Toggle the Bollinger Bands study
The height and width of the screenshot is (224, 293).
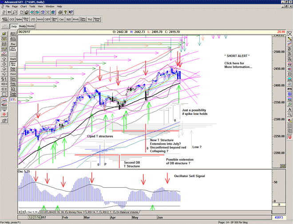[x=13, y=49]
